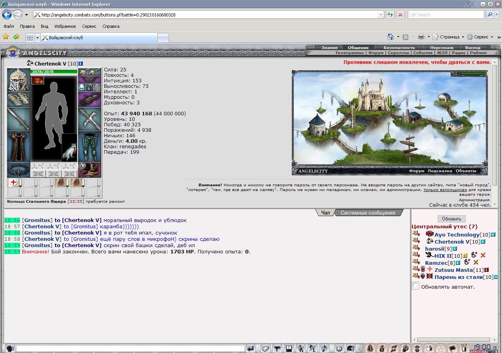Click the helmet equipment slot
This screenshot has height=353, width=502.
coord(18,80)
